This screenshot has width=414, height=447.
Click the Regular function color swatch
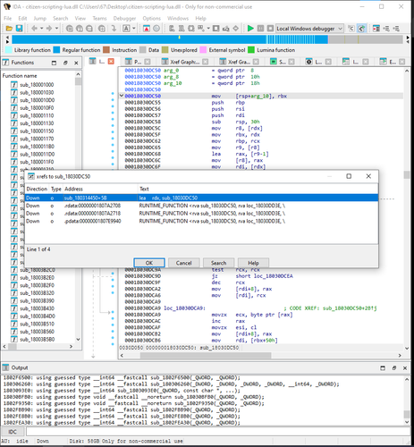[x=56, y=50]
